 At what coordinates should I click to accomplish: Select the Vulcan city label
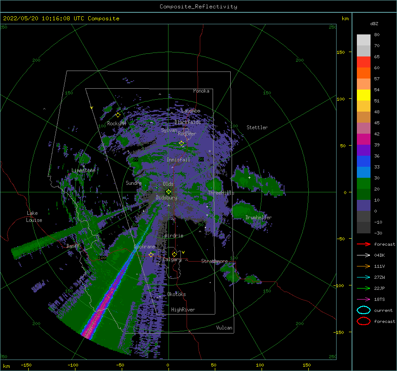225,328
